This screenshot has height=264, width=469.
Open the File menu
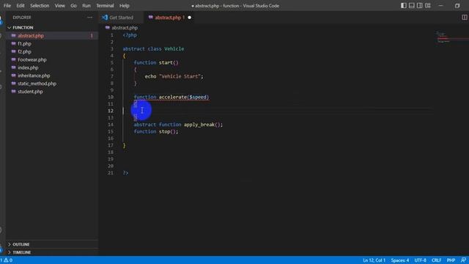7,6
